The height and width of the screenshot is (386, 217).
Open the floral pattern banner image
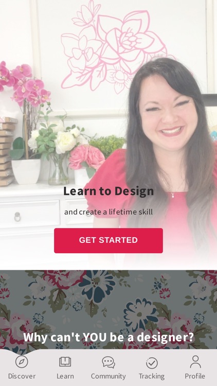(109, 309)
